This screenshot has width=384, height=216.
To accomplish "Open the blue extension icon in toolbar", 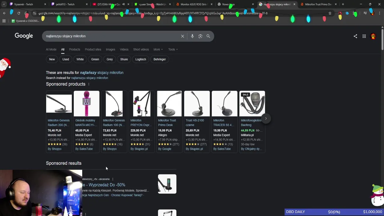I will click(x=347, y=13).
